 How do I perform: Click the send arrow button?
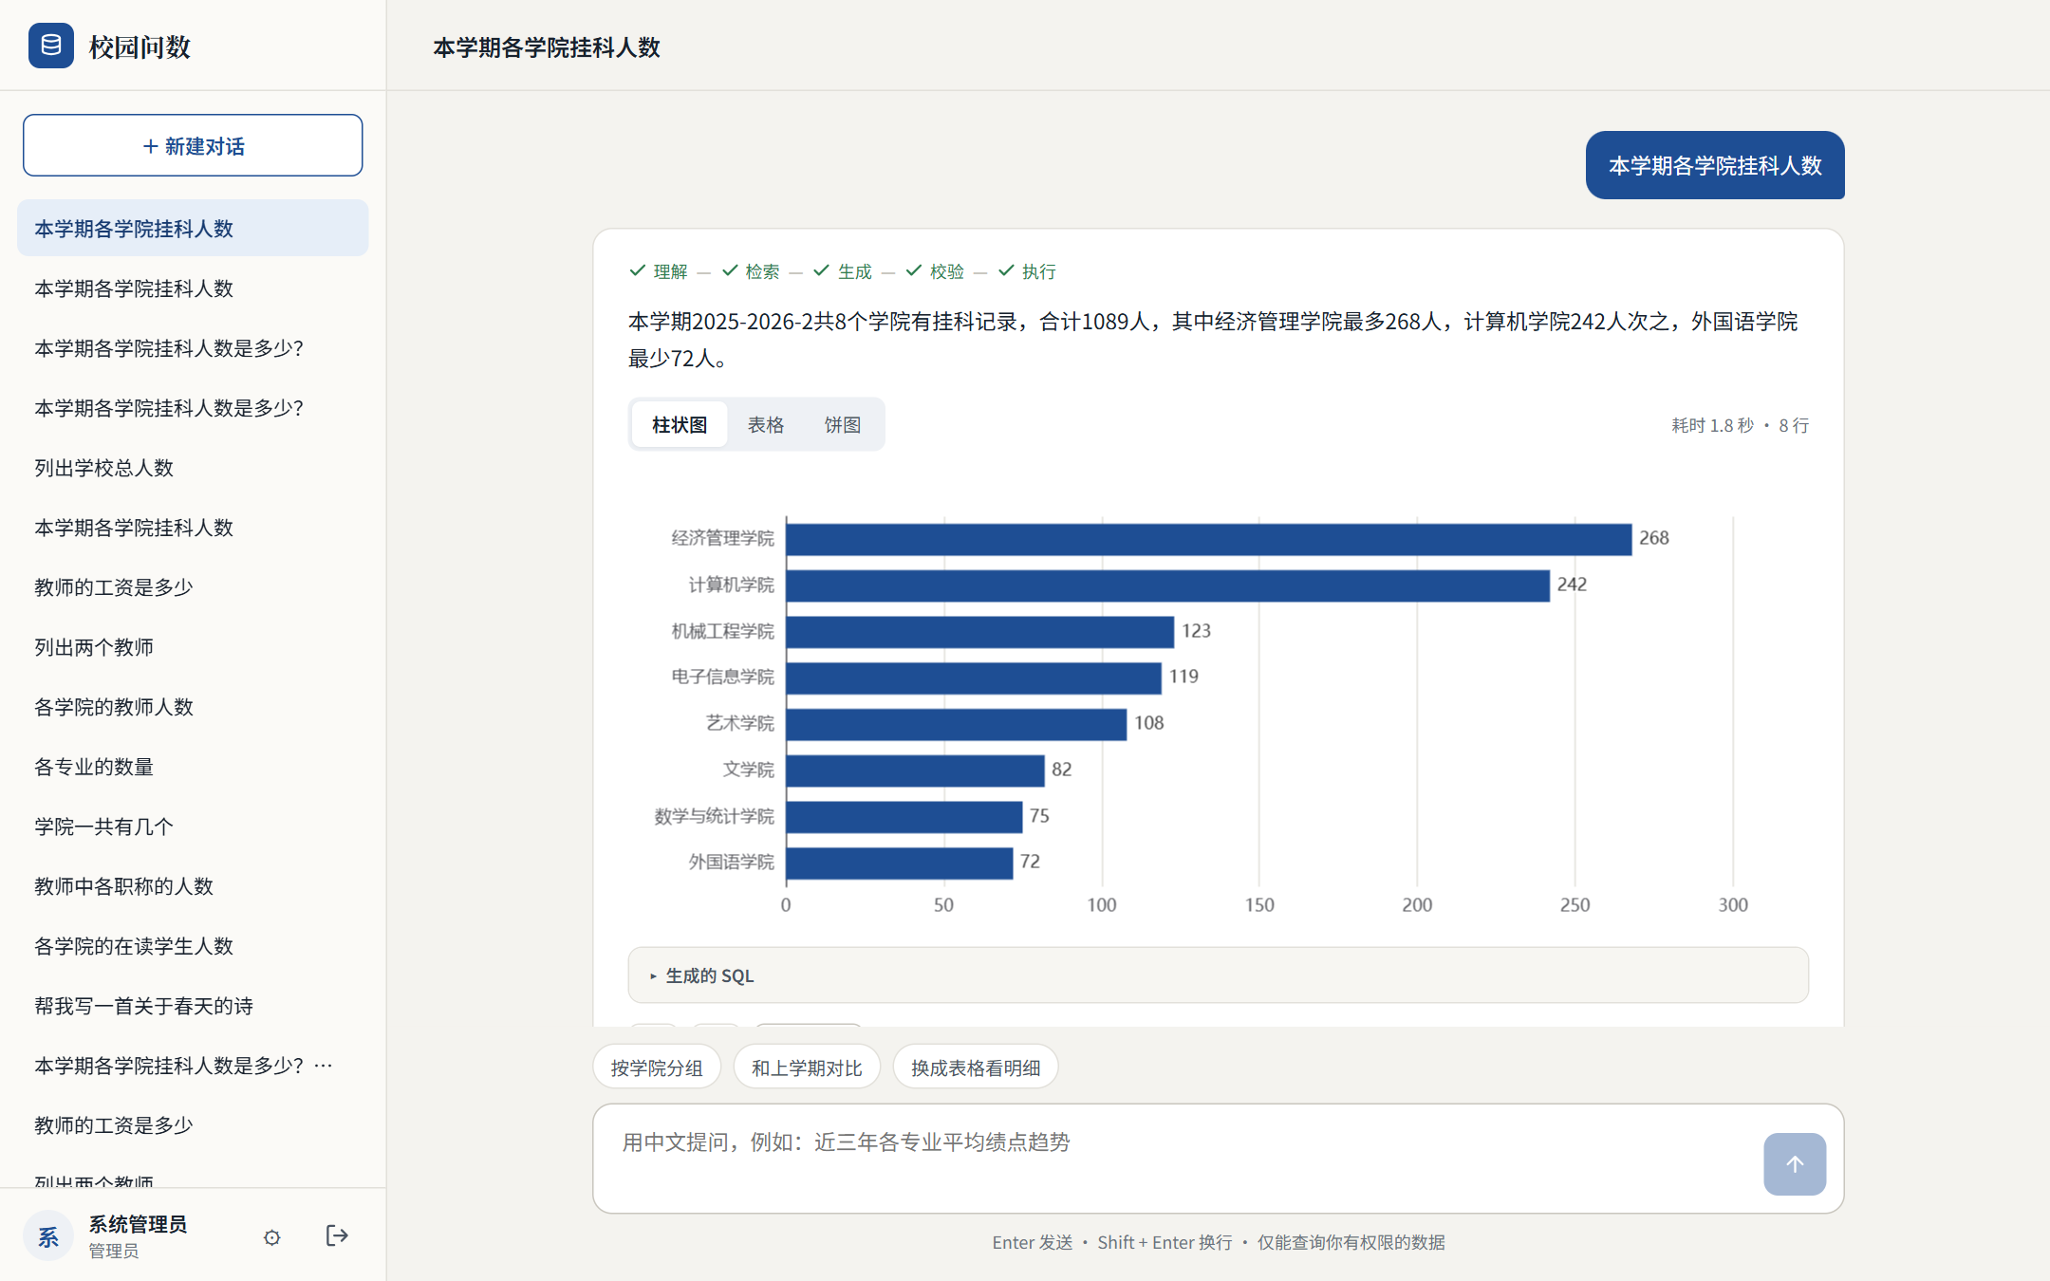(x=1794, y=1163)
